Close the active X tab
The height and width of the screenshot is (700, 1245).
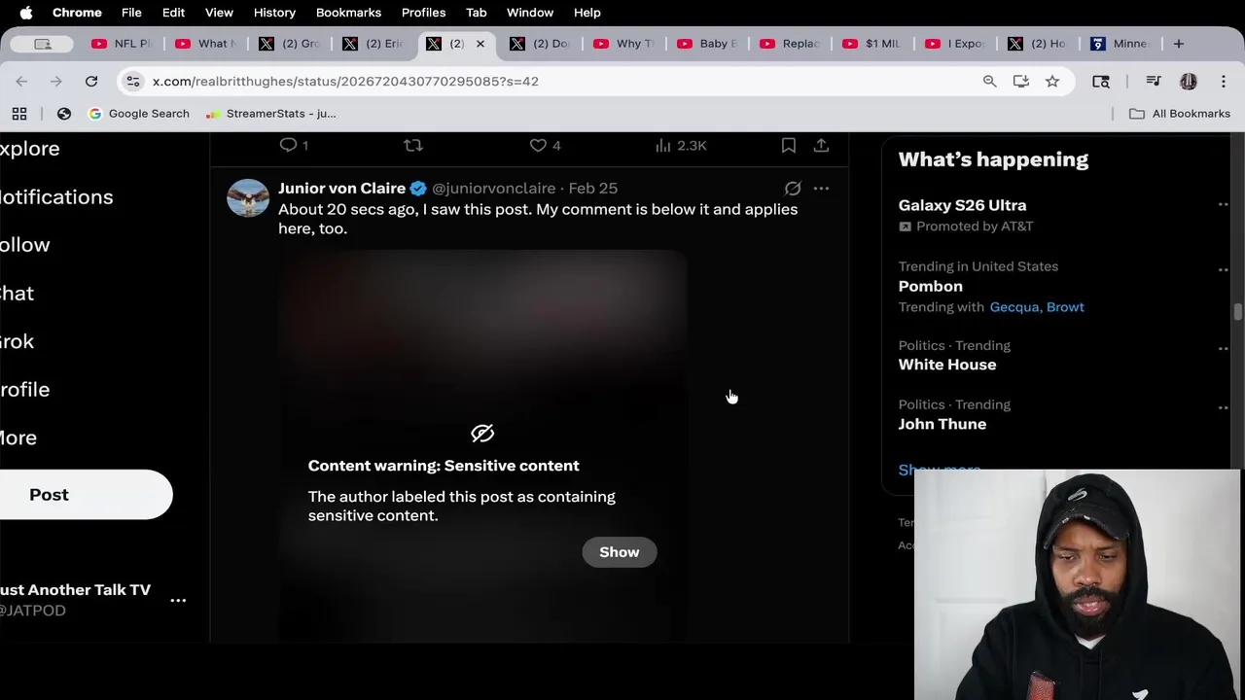(480, 44)
